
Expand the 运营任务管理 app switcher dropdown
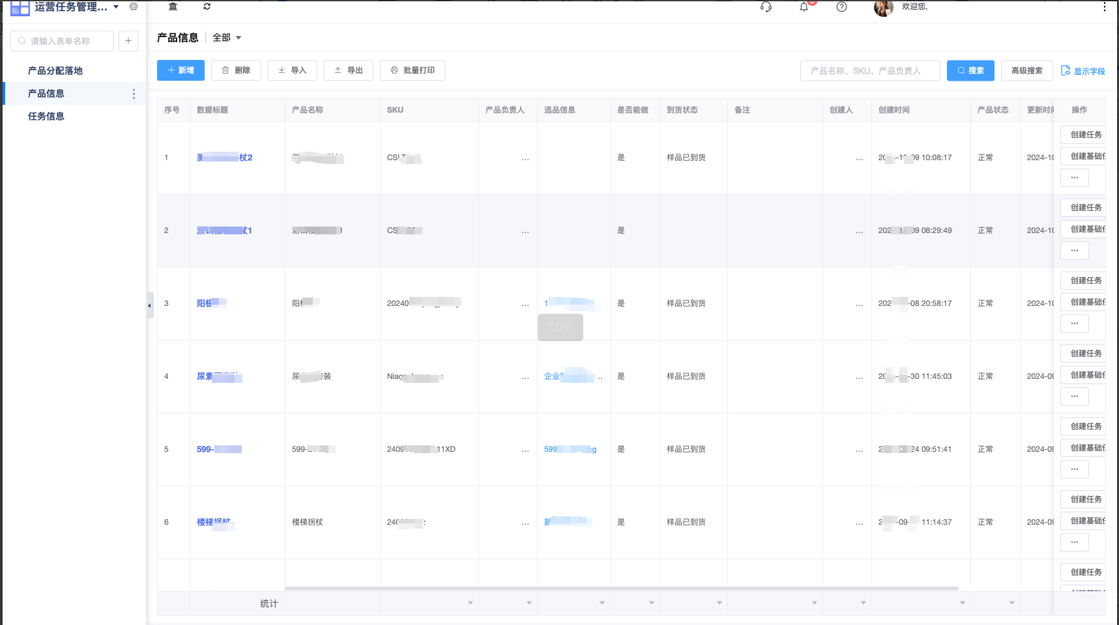tap(116, 7)
